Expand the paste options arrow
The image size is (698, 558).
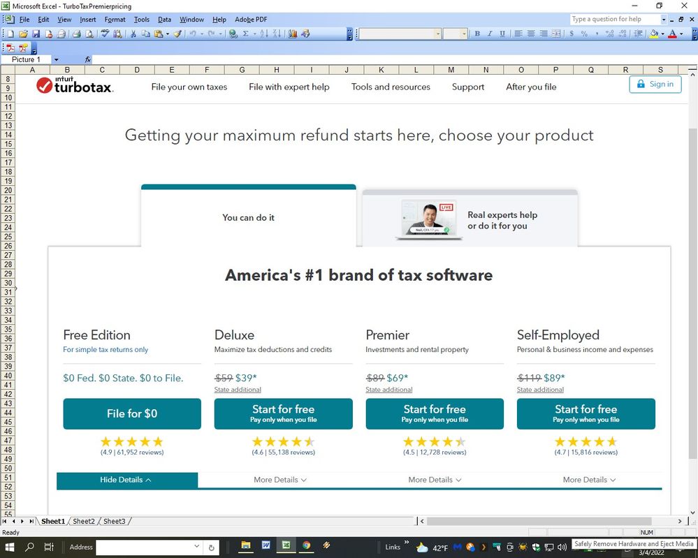(x=168, y=34)
